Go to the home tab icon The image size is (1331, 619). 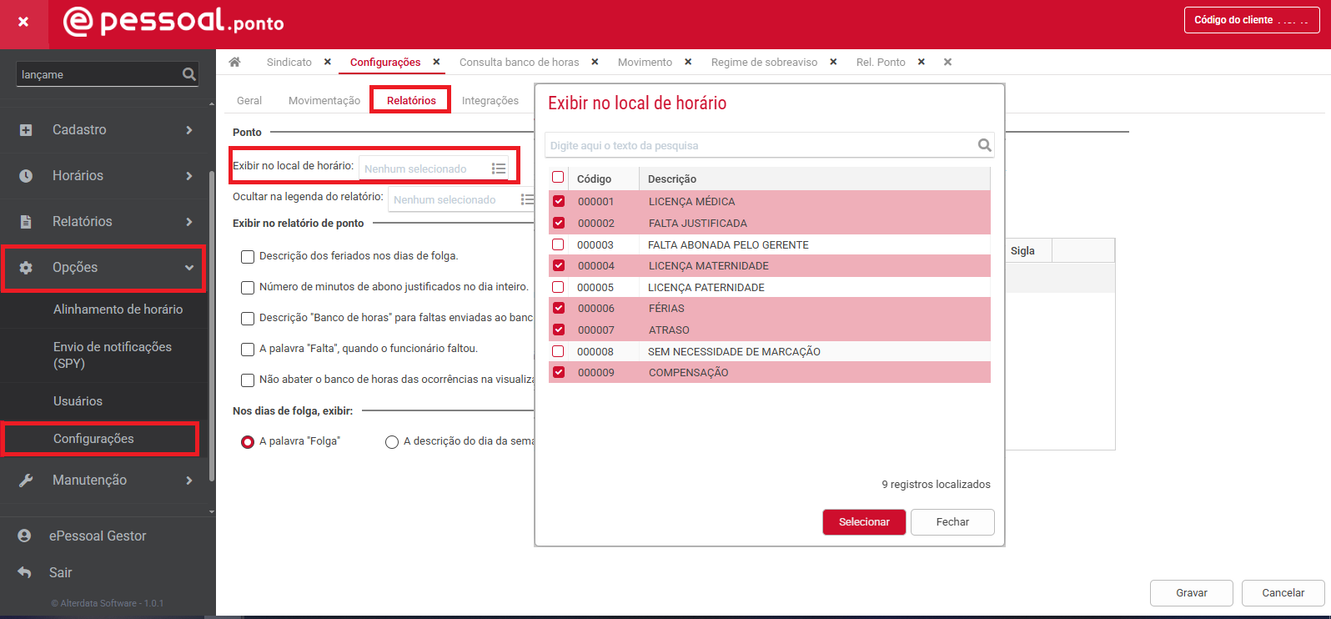tap(235, 62)
